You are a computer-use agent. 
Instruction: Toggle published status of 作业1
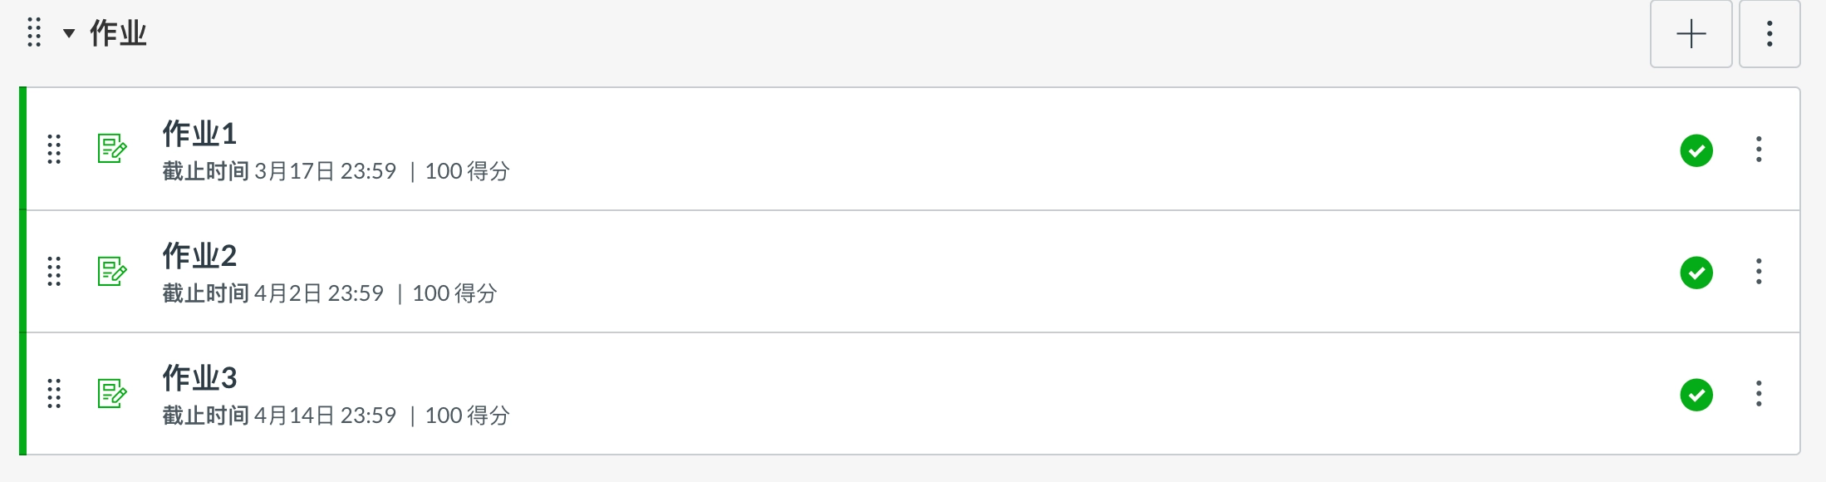pos(1696,150)
